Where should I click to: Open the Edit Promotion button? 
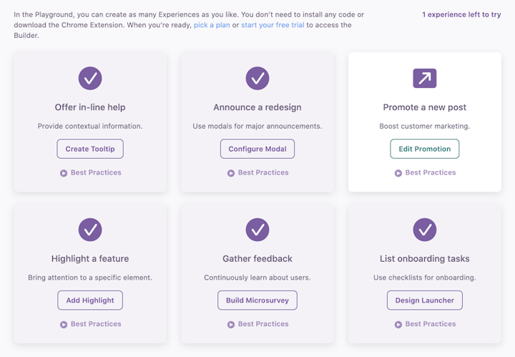(x=424, y=149)
